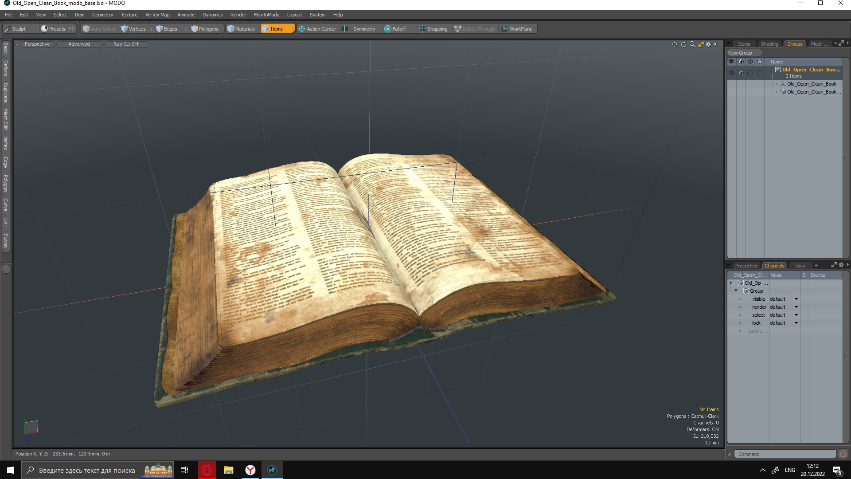Toggle Symmetry in the toolbar

(x=359, y=29)
